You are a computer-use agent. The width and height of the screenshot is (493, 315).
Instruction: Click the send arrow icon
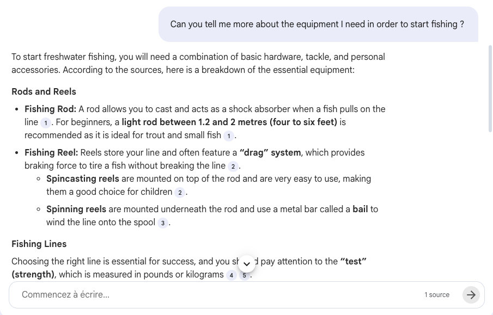click(x=470, y=295)
